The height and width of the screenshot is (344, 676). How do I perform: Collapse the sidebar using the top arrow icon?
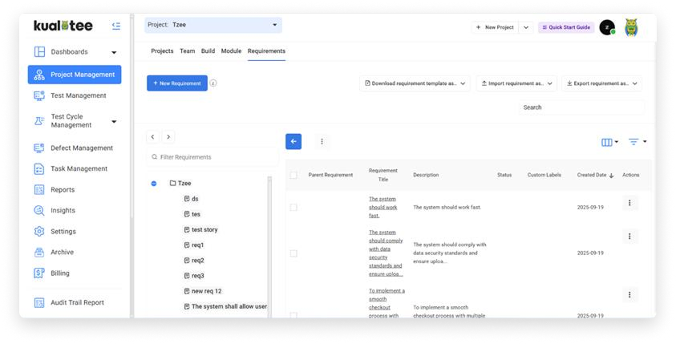(x=116, y=26)
